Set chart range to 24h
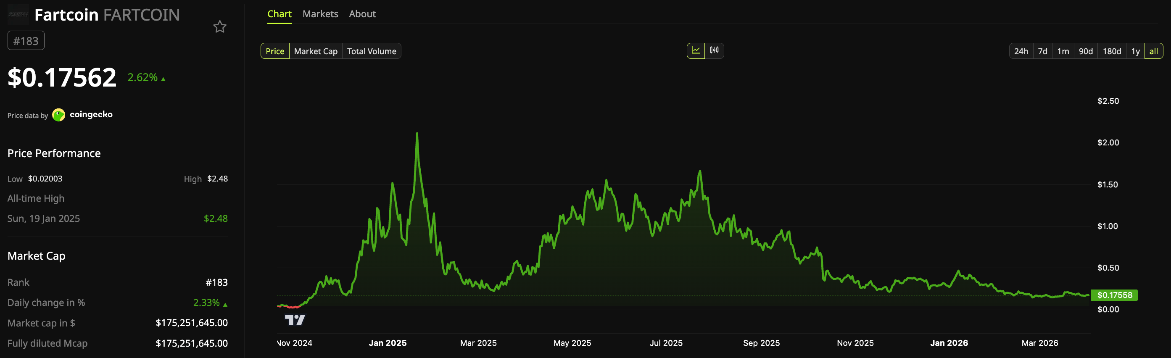Screen dimensions: 1171x358 point(1021,51)
